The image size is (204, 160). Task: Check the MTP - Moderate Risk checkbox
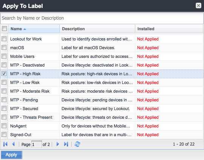point(4,91)
